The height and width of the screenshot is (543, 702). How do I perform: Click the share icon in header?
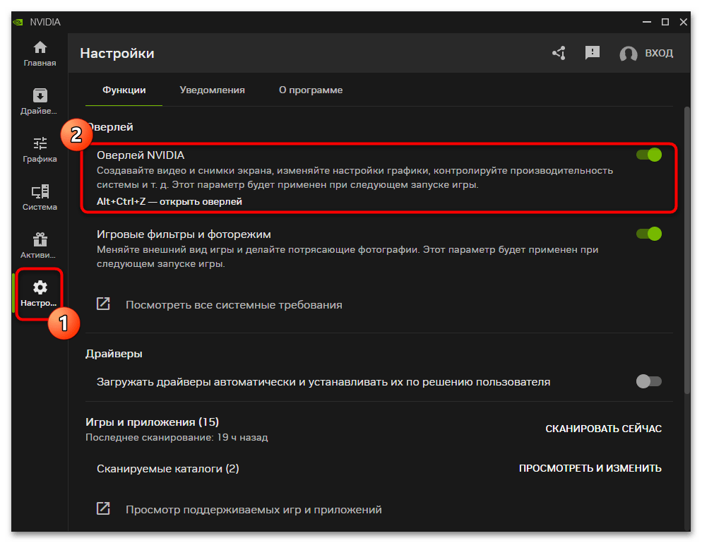[559, 53]
